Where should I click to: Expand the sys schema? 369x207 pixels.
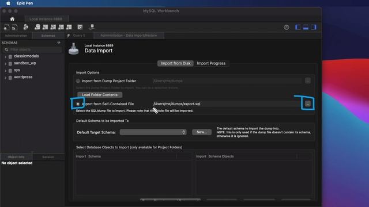tap(5, 70)
